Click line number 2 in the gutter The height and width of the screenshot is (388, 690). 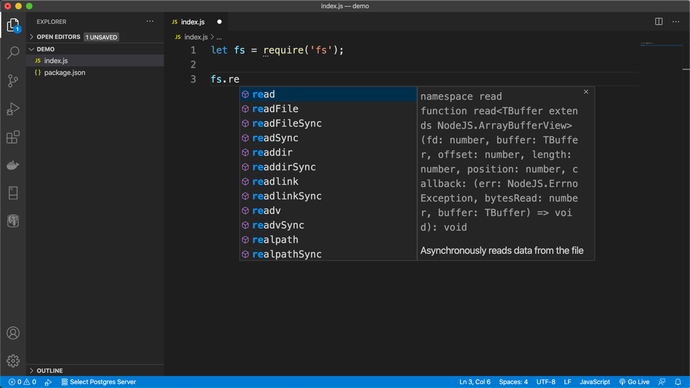click(x=193, y=65)
